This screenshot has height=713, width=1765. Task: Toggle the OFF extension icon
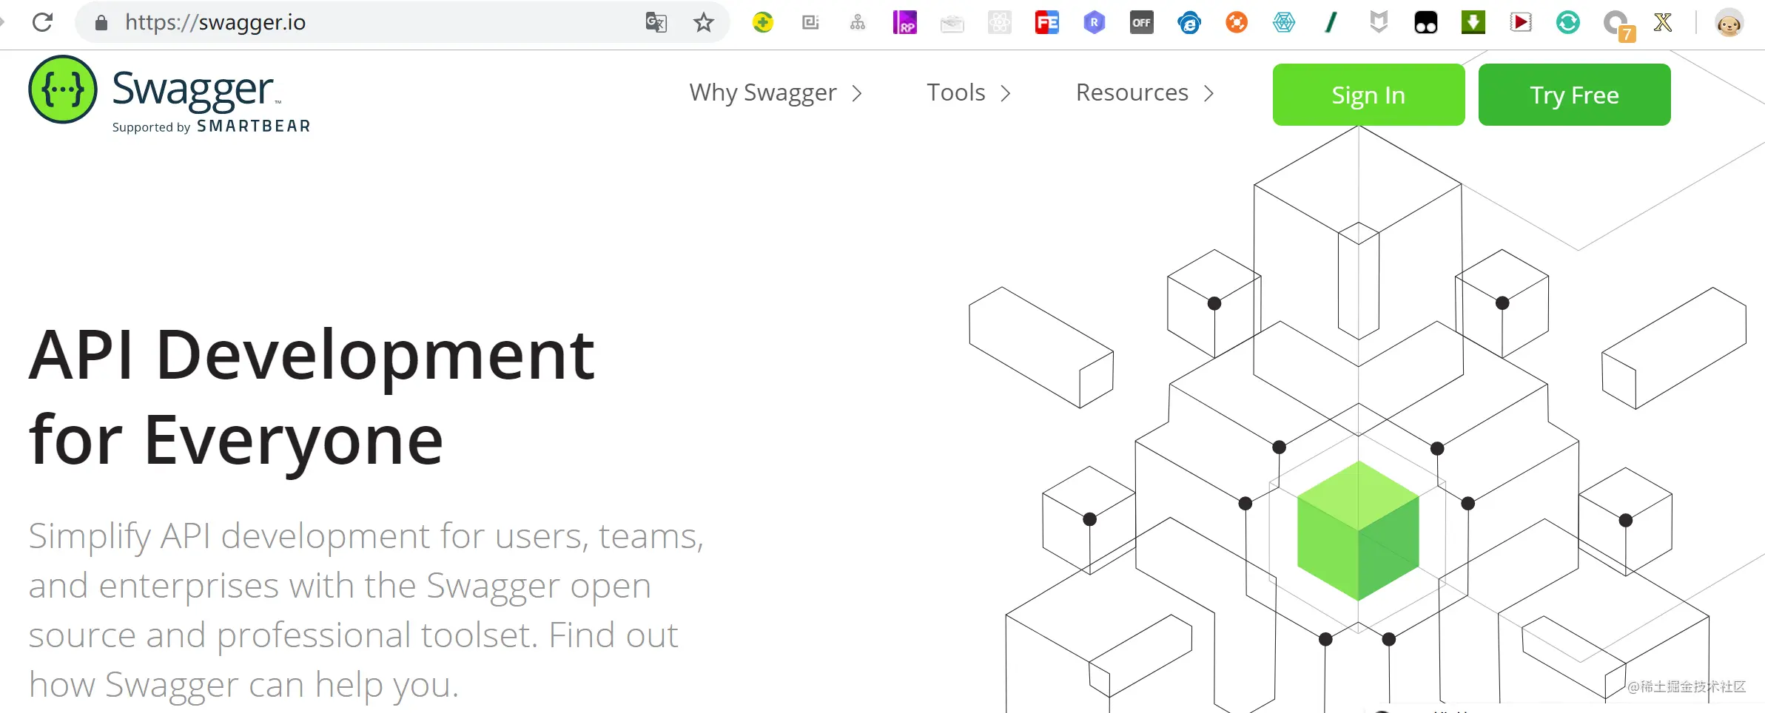(1141, 22)
